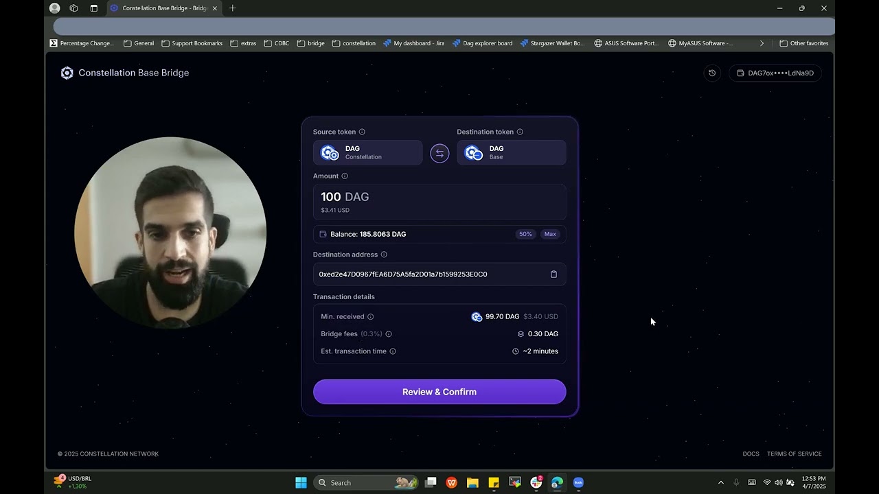
Task: Open the My dashboard - Jira bookmark
Action: tap(414, 43)
